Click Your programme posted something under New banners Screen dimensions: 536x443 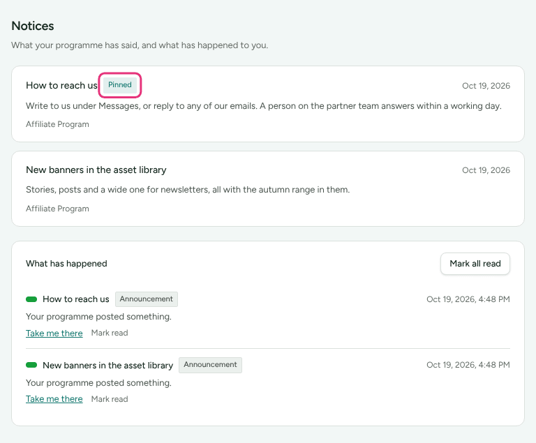(99, 383)
